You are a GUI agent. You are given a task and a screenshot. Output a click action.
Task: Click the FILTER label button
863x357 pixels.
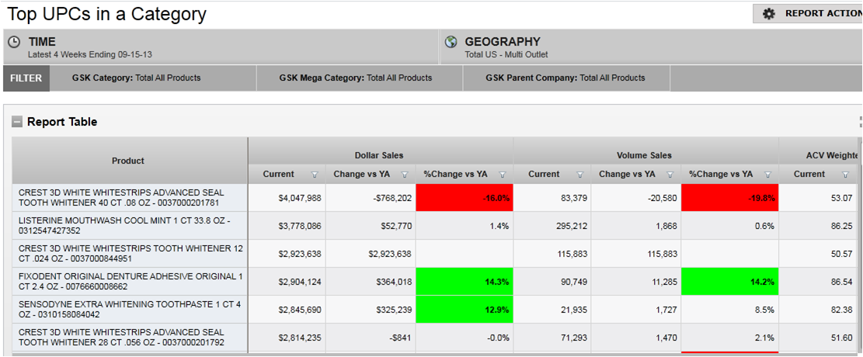pyautogui.click(x=26, y=78)
